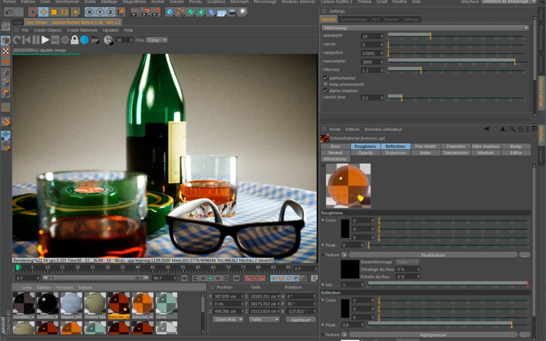Activate the Rotate tool
This screenshot has width=546, height=341.
[x=65, y=12]
